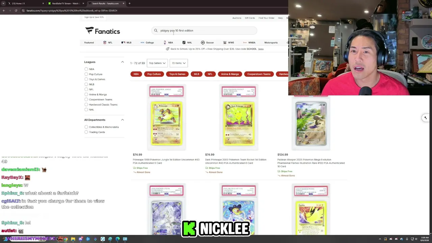This screenshot has width=432, height=243.
Task: Open the Primeape Jungle card thumbnail
Action: [x=166, y=116]
